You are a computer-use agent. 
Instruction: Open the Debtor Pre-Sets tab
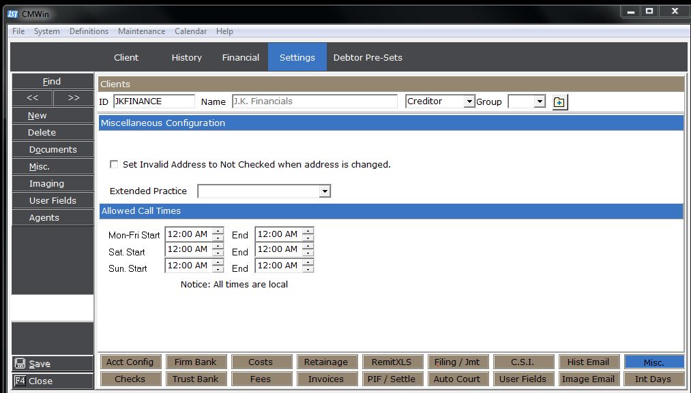[367, 58]
